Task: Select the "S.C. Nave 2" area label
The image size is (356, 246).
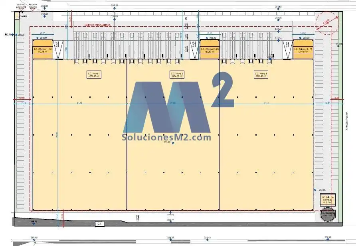Action: pyautogui.click(x=177, y=75)
